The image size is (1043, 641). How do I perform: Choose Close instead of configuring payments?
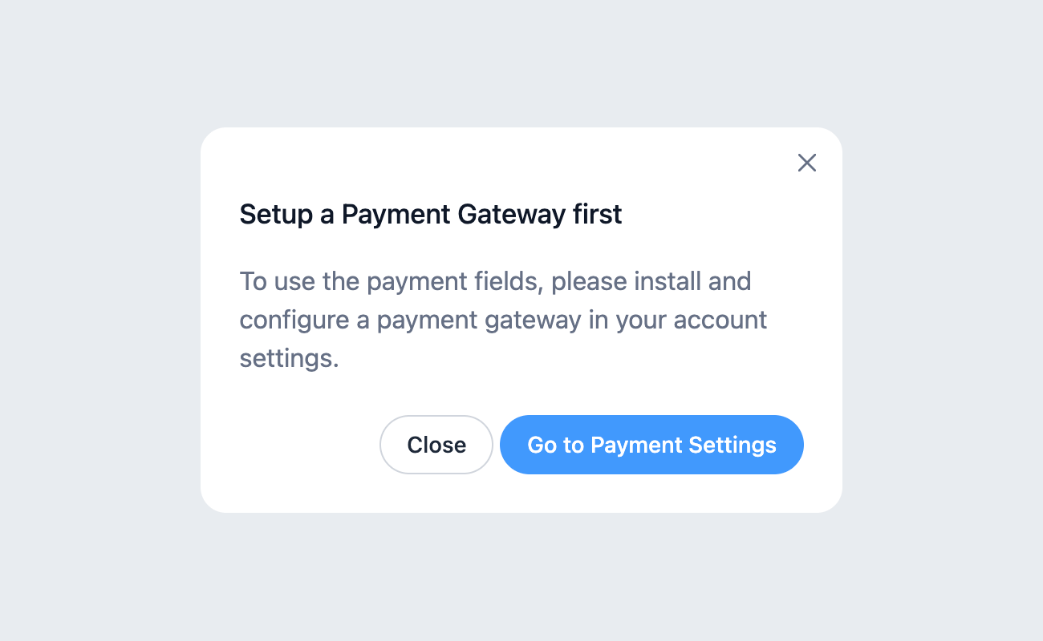pos(436,445)
